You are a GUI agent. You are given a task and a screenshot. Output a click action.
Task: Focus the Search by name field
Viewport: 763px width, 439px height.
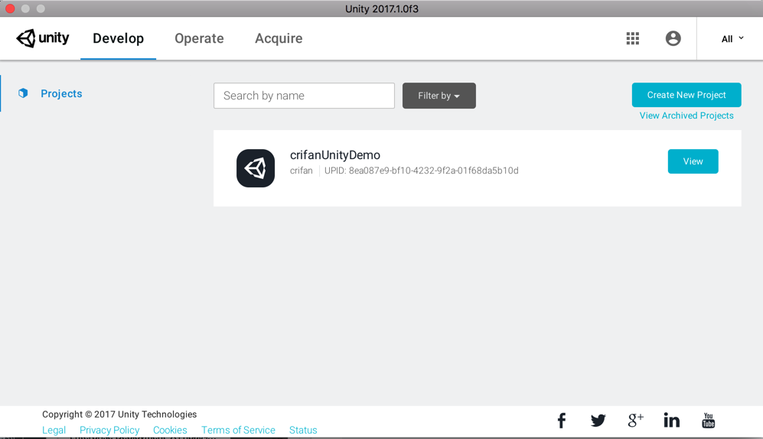pos(304,96)
